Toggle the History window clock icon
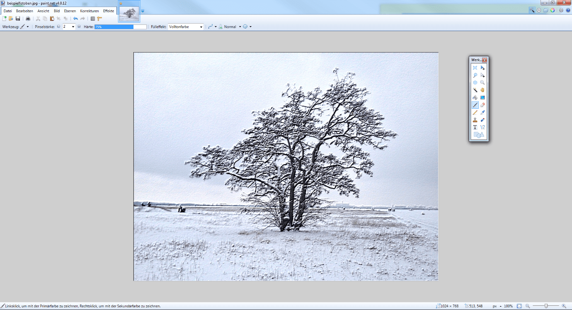The width and height of the screenshot is (572, 310). coord(539,10)
